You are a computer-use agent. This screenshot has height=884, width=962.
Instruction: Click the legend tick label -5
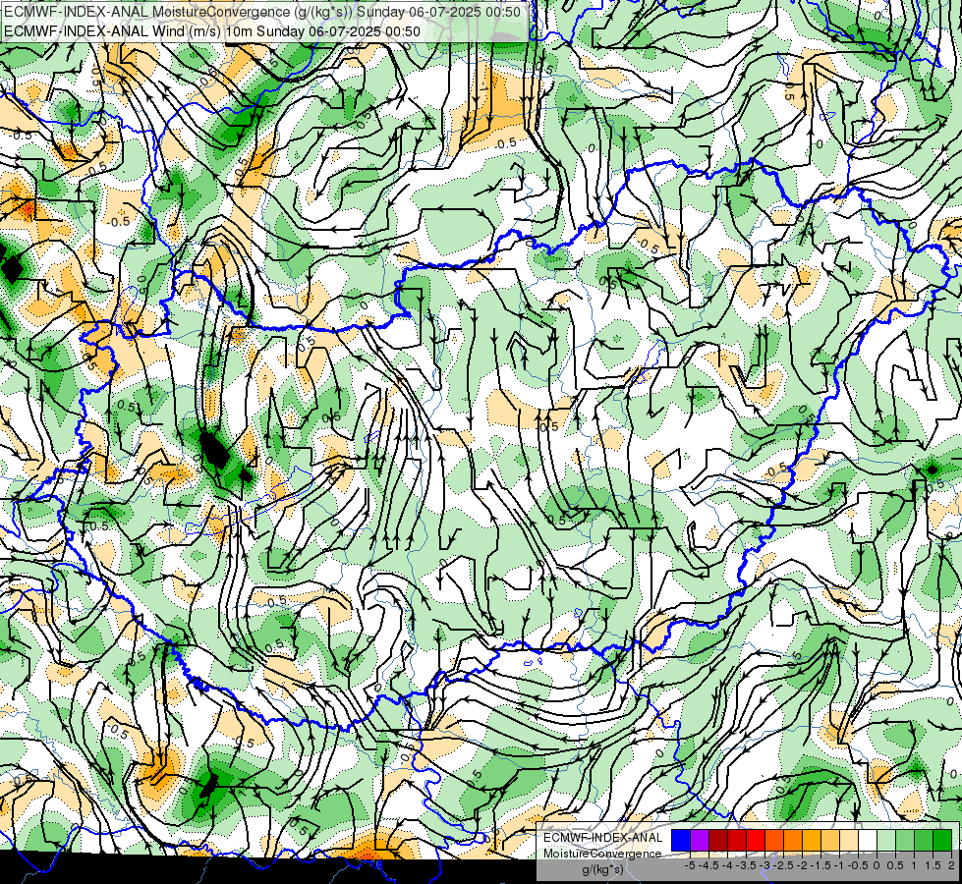(690, 865)
